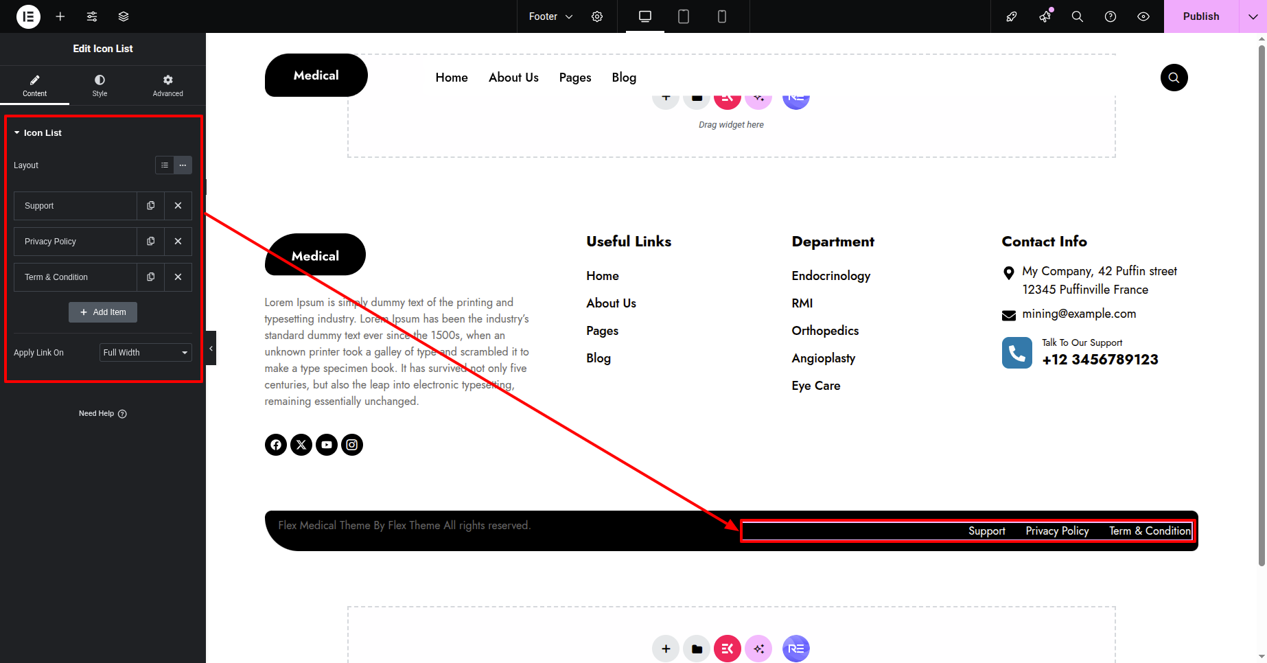Click the mining@example.com email text
This screenshot has height=663, width=1267.
(1079, 314)
